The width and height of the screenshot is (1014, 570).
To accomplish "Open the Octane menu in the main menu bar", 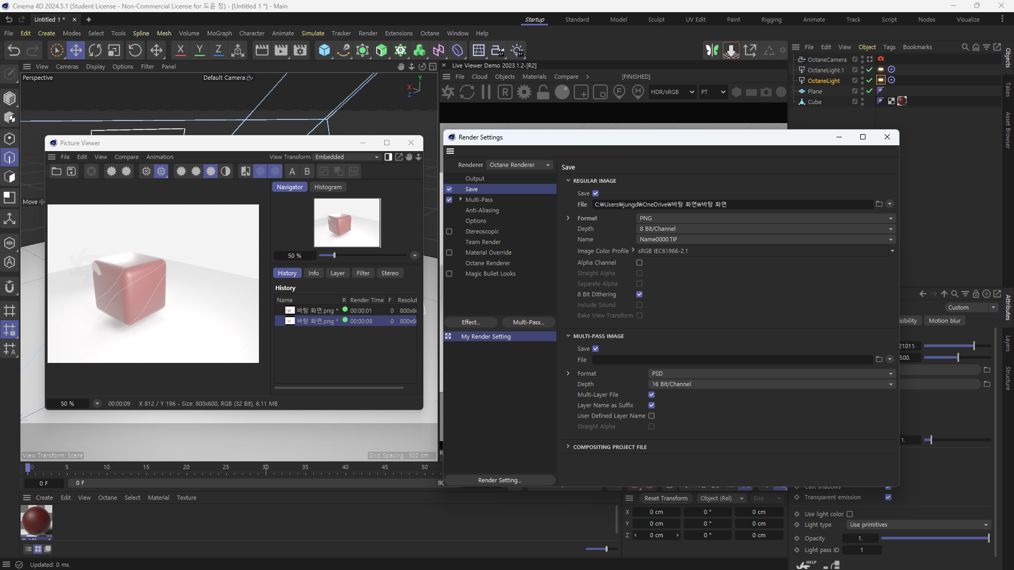I will (430, 33).
